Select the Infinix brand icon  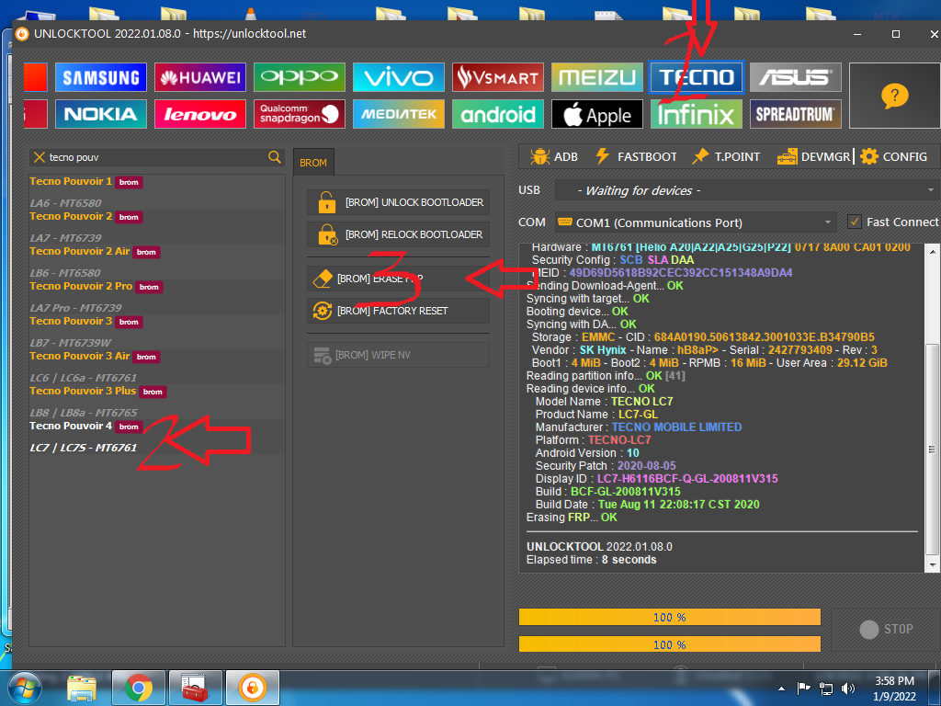697,114
